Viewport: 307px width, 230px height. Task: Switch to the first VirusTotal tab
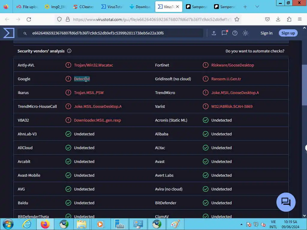click(x=112, y=7)
